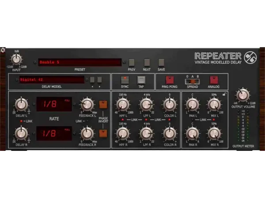Turn the PAN R knob
This screenshot has width=265, height=198.
pos(192,133)
